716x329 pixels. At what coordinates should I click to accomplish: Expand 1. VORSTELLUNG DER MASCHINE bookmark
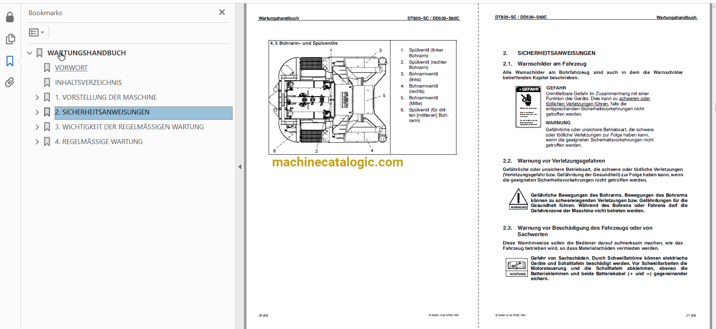(37, 97)
